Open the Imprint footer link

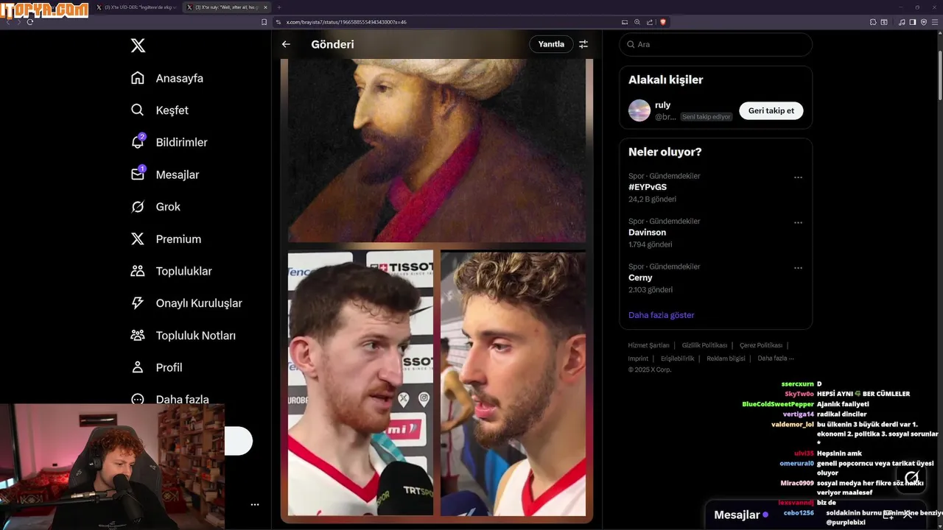click(638, 358)
